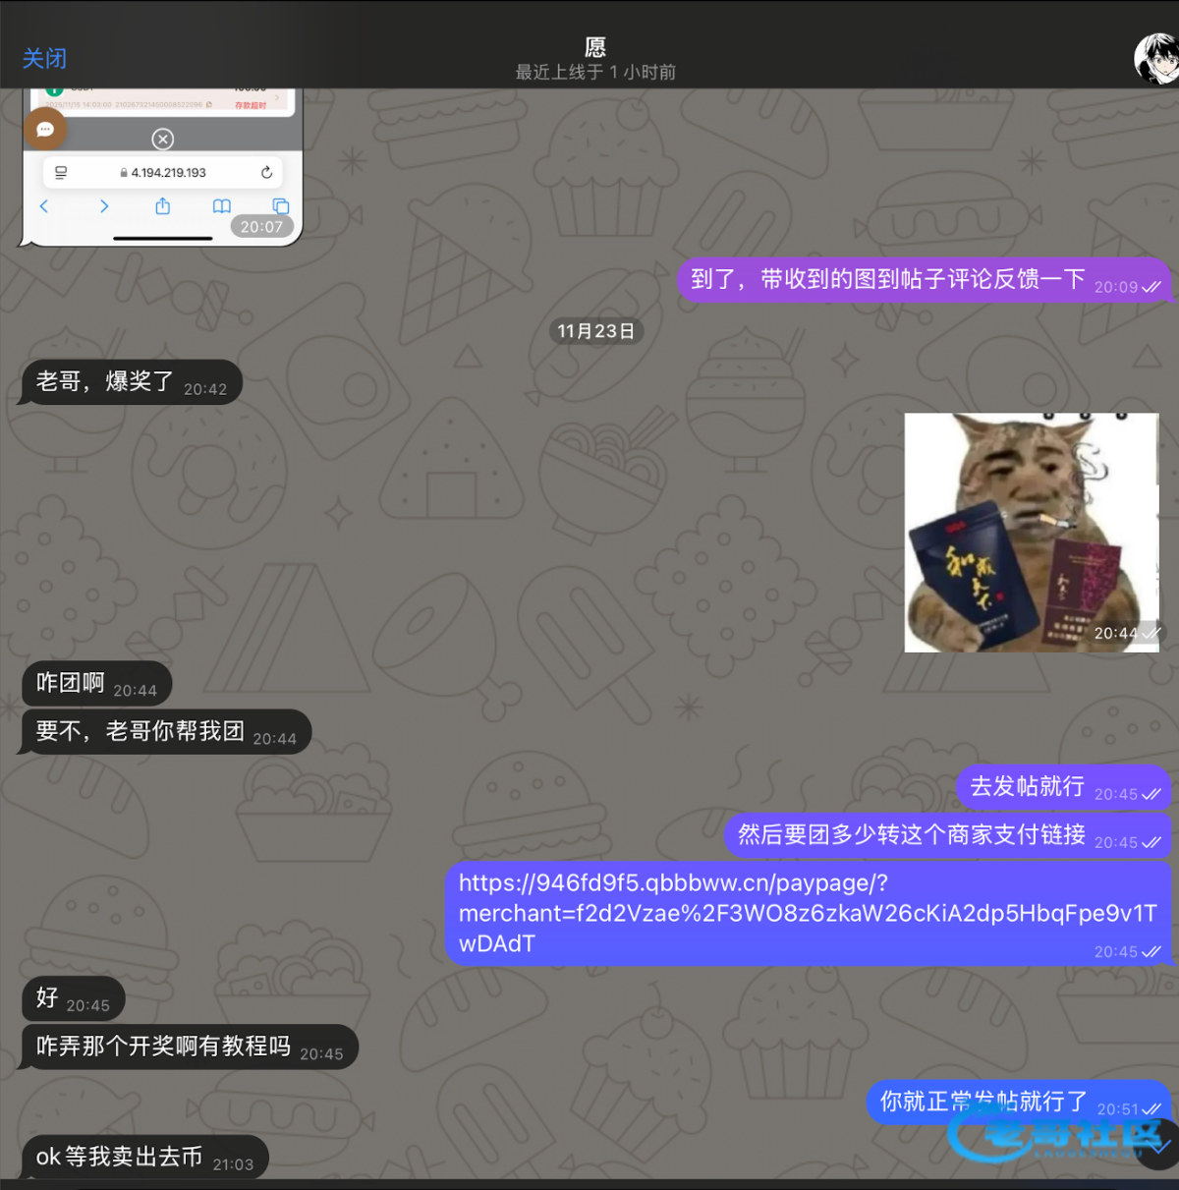Screen dimensions: 1179x1190
Task: Tap the Safari back arrow
Action: coord(44,206)
